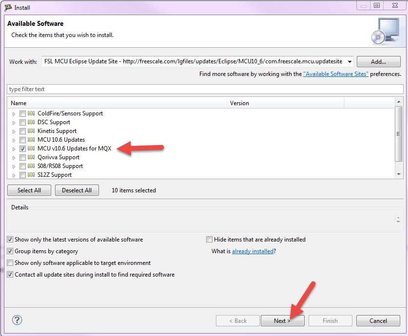Viewport: 408px width, 336px height.
Task: Check the ColdFire/Sensors Support checkbox
Action: click(22, 113)
